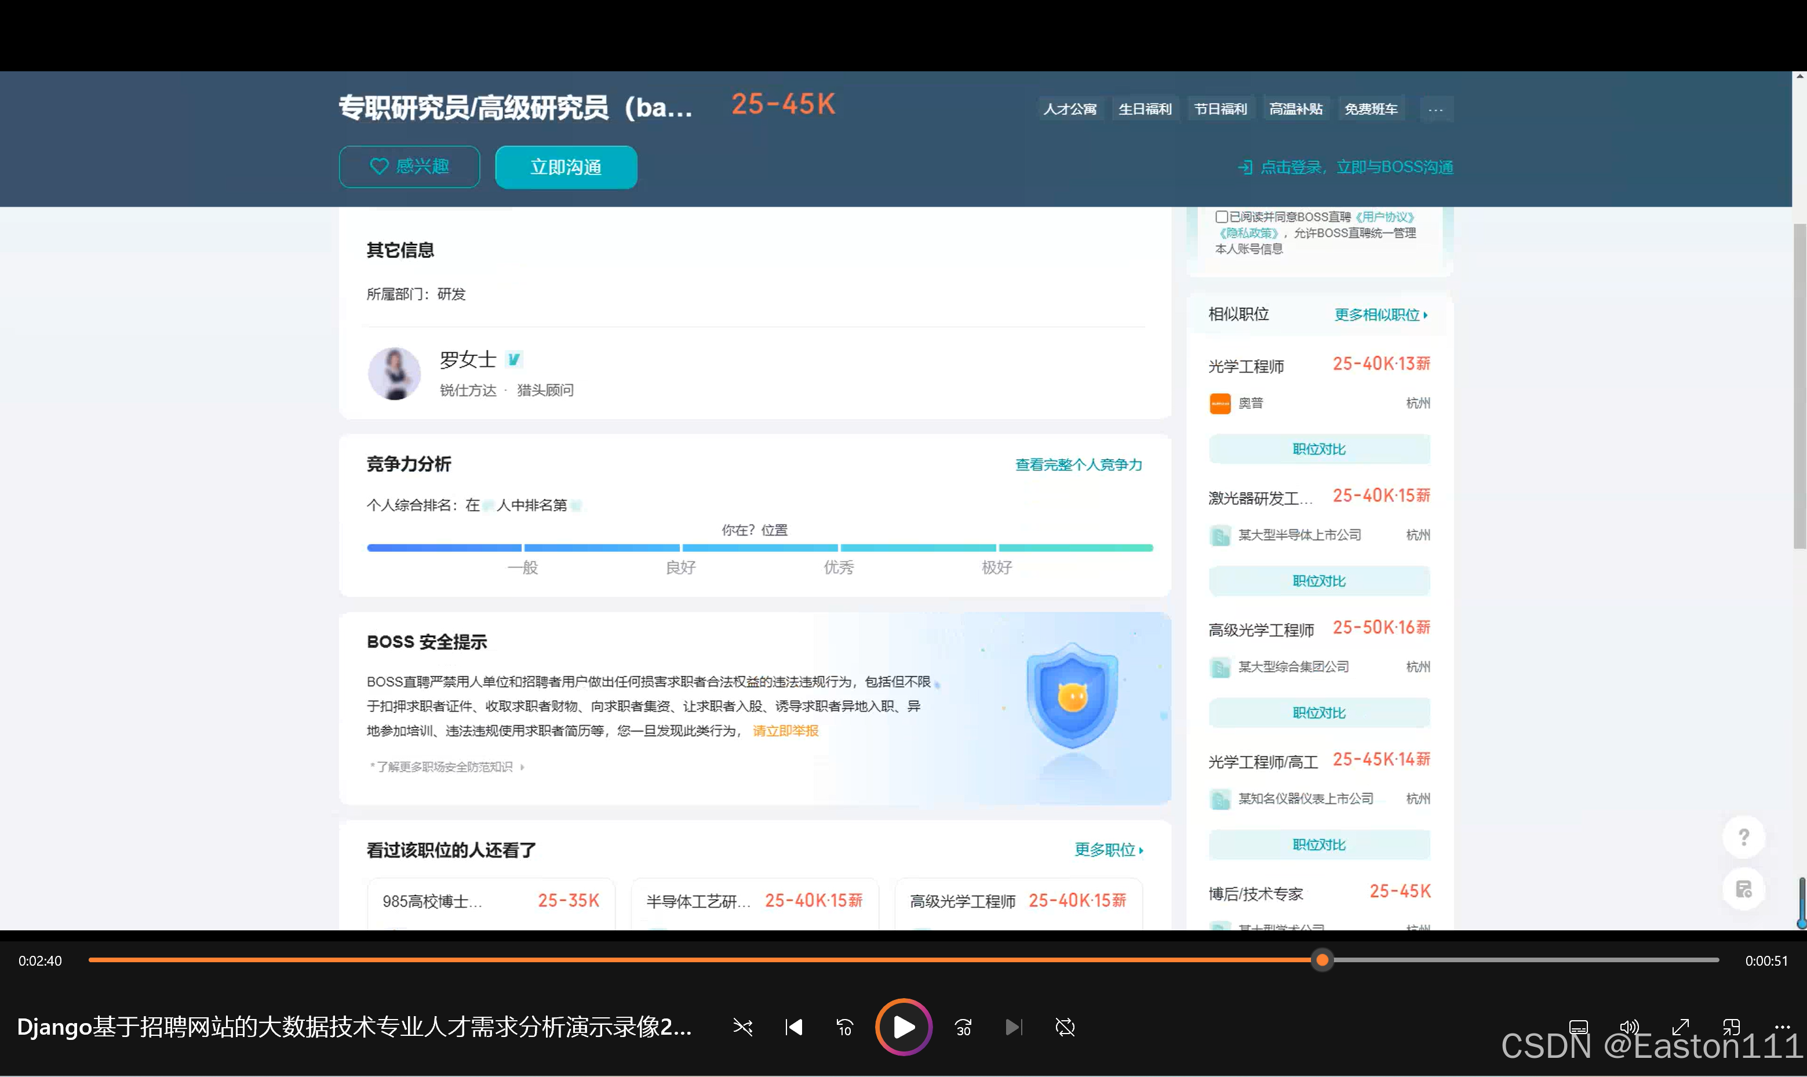Open the volume control
Screen dimensions: 1807x1077
coord(1629,1027)
